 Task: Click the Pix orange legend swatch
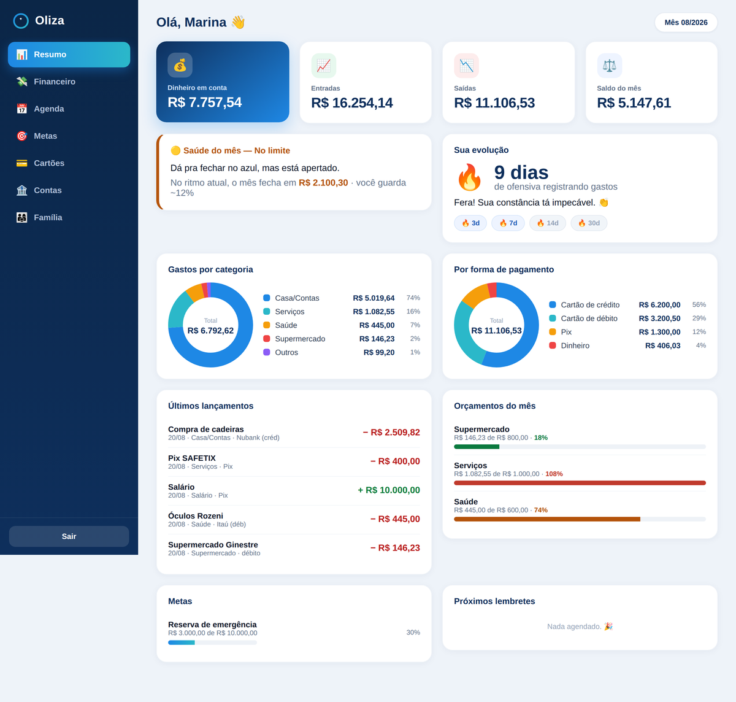[x=553, y=332]
